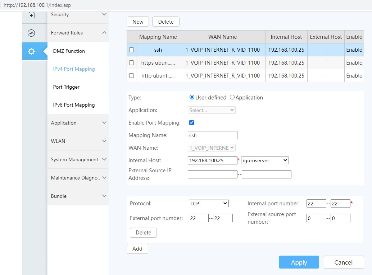The width and height of the screenshot is (372, 275).
Task: Open the WAN Name dropdown
Action: [x=212, y=148]
